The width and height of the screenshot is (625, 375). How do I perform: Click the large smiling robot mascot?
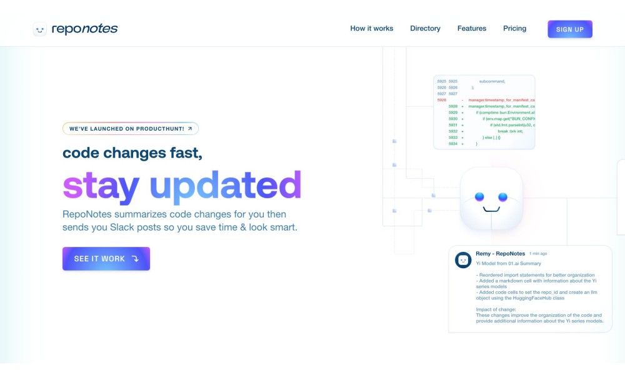coord(491,199)
